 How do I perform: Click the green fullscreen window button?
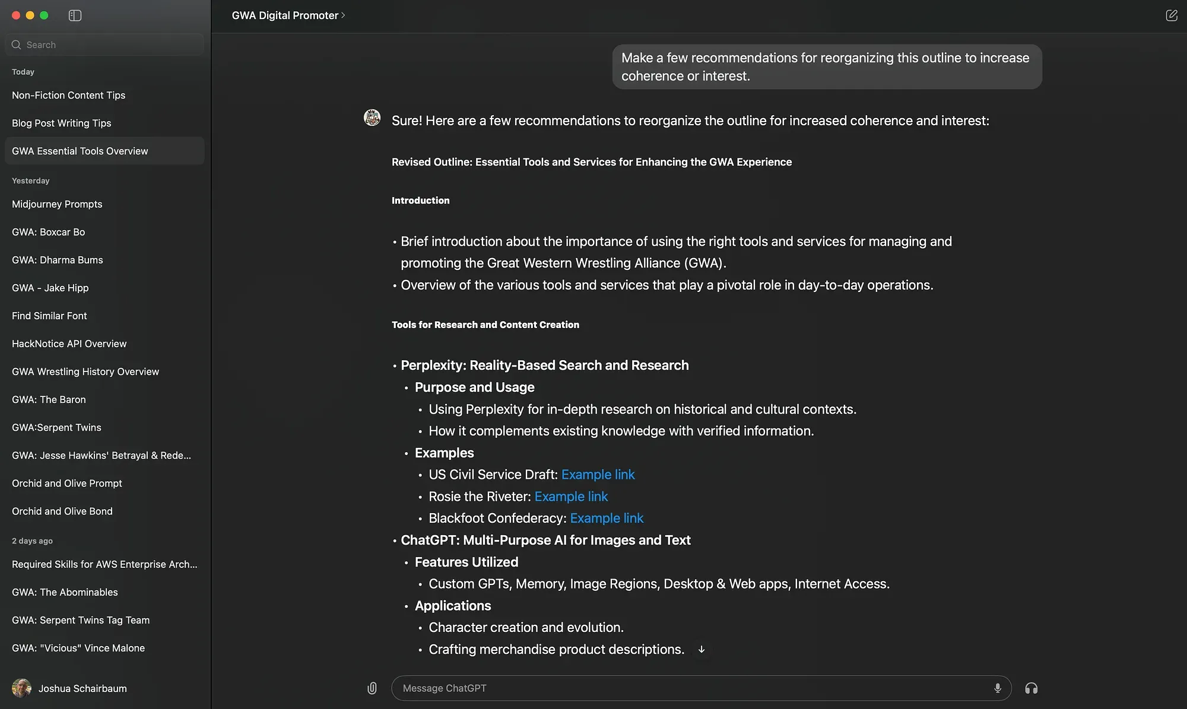44,15
